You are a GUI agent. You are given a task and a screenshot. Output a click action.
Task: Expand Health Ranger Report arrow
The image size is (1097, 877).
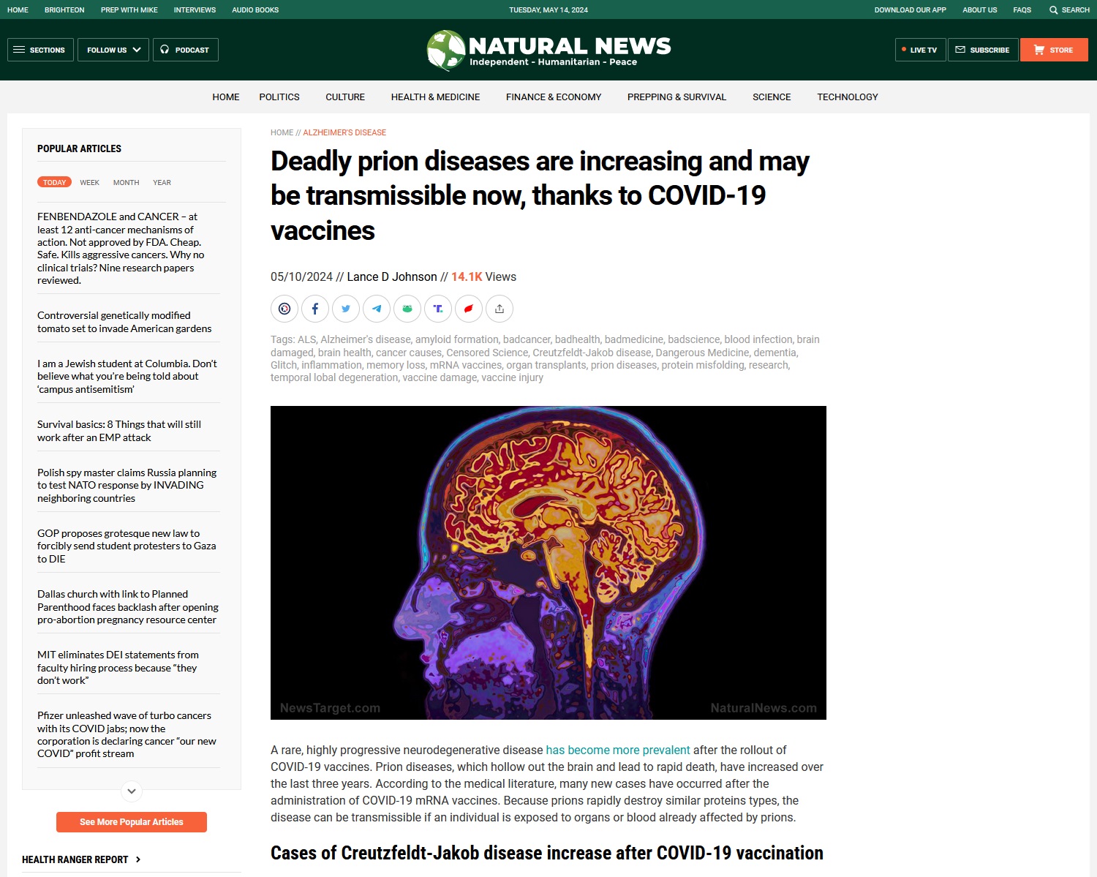(x=137, y=859)
